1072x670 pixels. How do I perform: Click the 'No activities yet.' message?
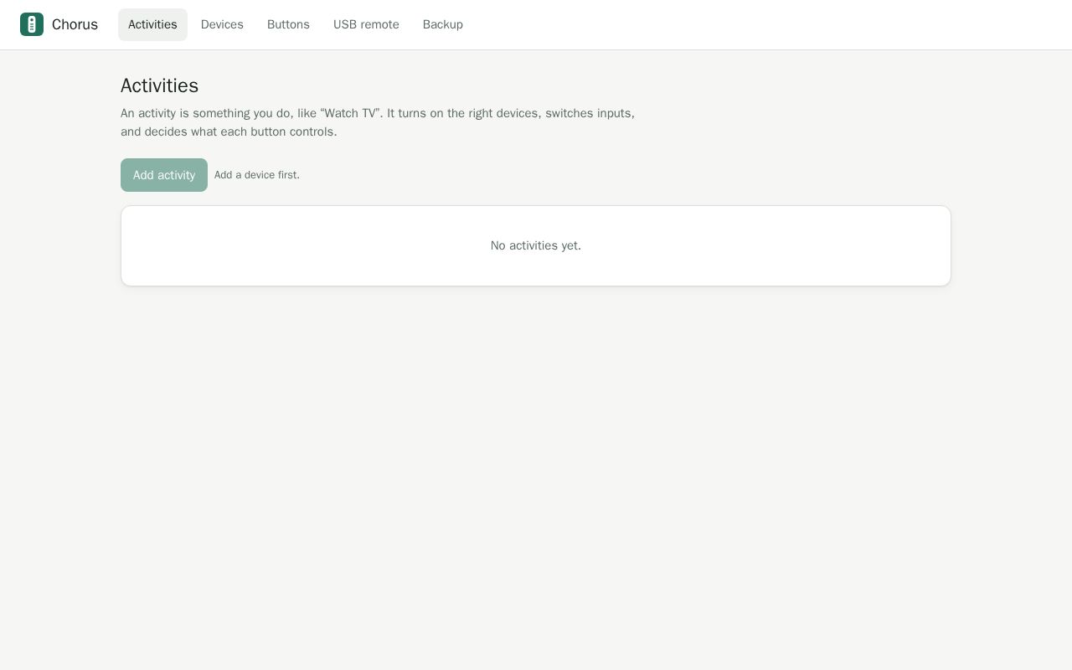536,245
